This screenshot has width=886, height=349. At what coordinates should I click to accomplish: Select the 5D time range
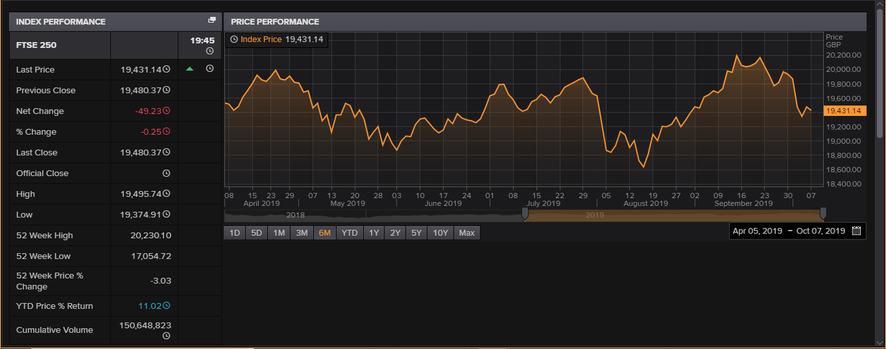click(x=257, y=232)
